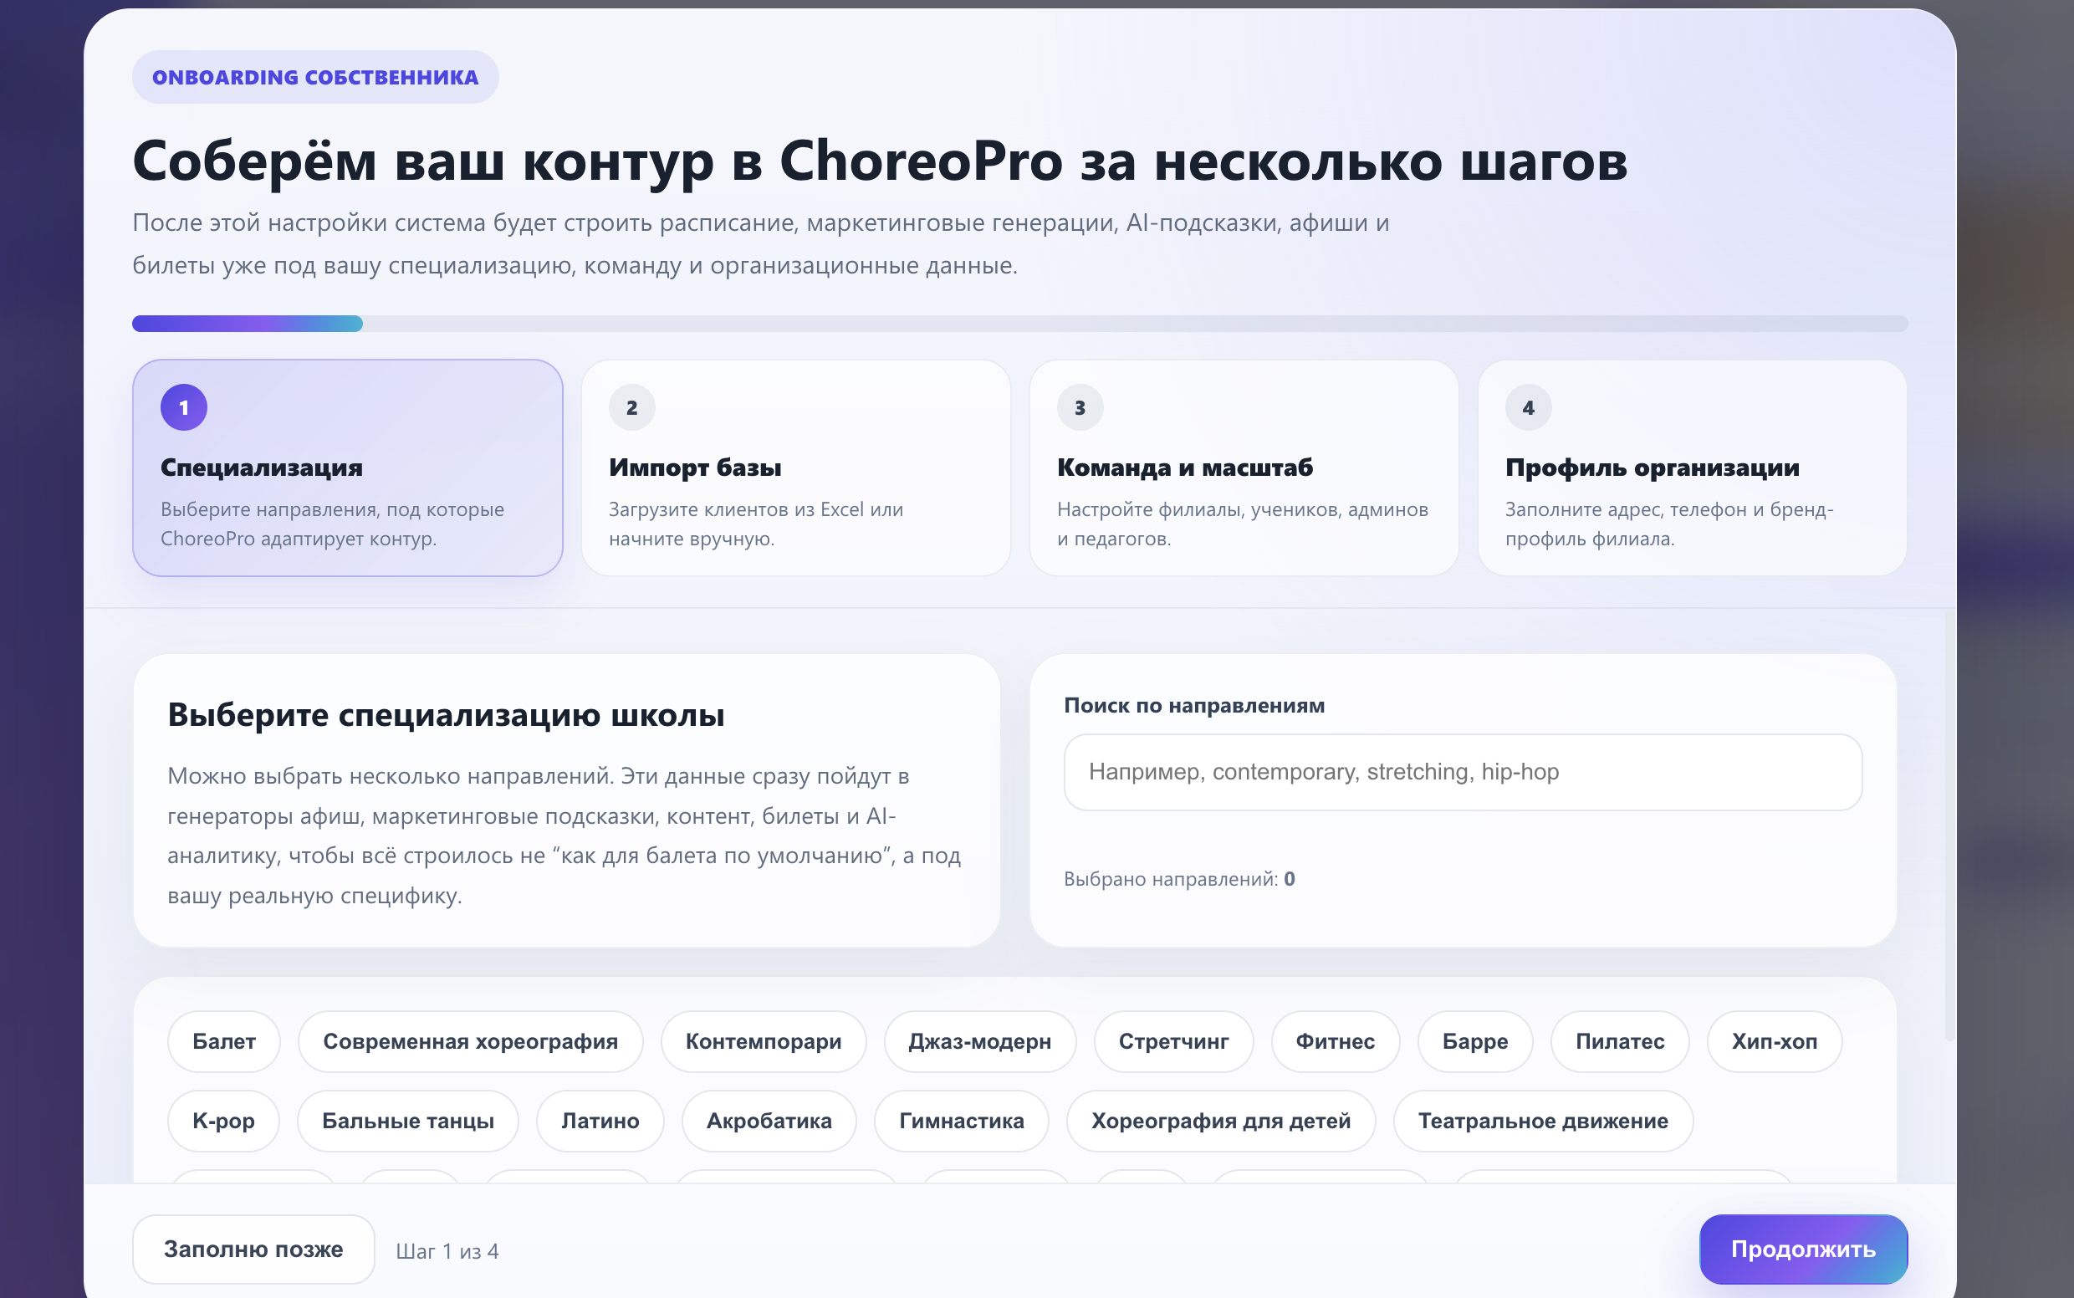
Task: Click the onboarding progress bar
Action: (1019, 324)
